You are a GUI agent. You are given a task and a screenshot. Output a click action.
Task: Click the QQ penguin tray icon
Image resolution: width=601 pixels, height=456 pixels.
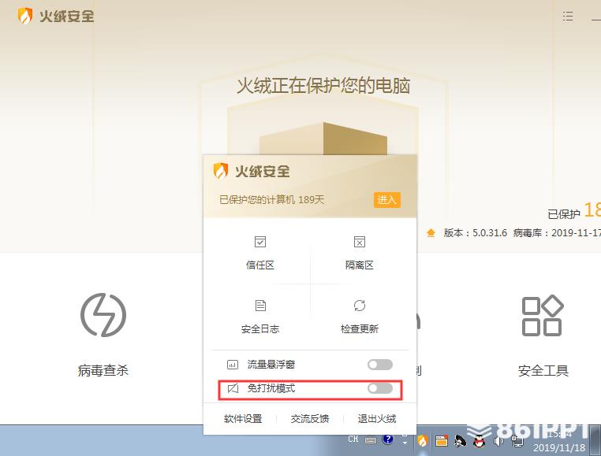(478, 441)
